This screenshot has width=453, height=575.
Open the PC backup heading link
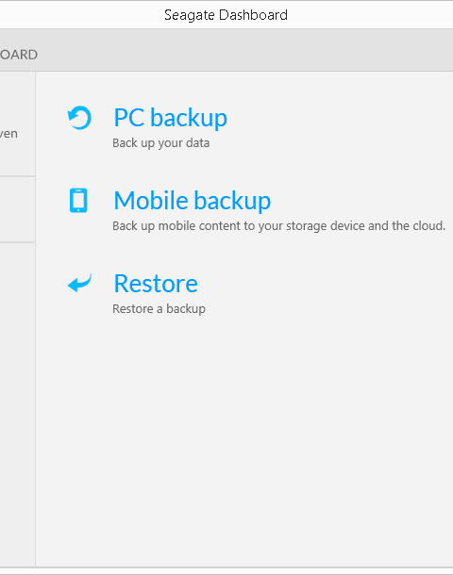170,118
